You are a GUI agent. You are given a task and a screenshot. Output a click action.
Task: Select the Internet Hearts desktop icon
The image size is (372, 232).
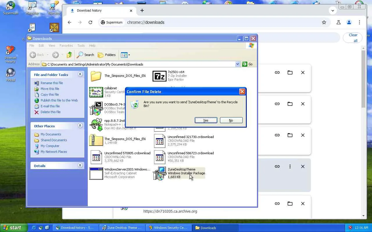[10, 55]
